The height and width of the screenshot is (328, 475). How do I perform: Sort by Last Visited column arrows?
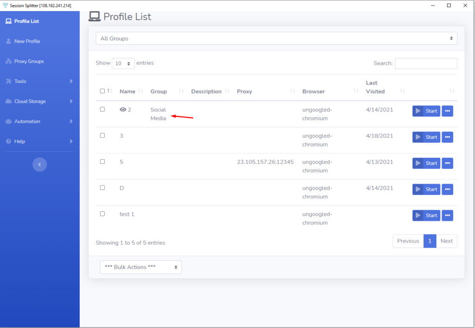402,91
